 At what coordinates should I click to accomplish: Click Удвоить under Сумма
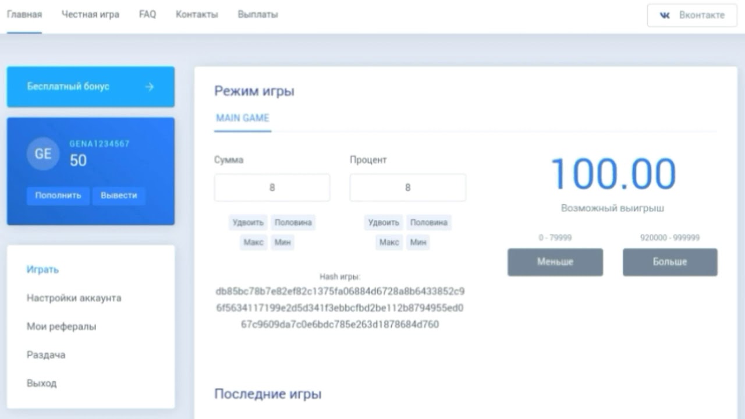coord(248,222)
